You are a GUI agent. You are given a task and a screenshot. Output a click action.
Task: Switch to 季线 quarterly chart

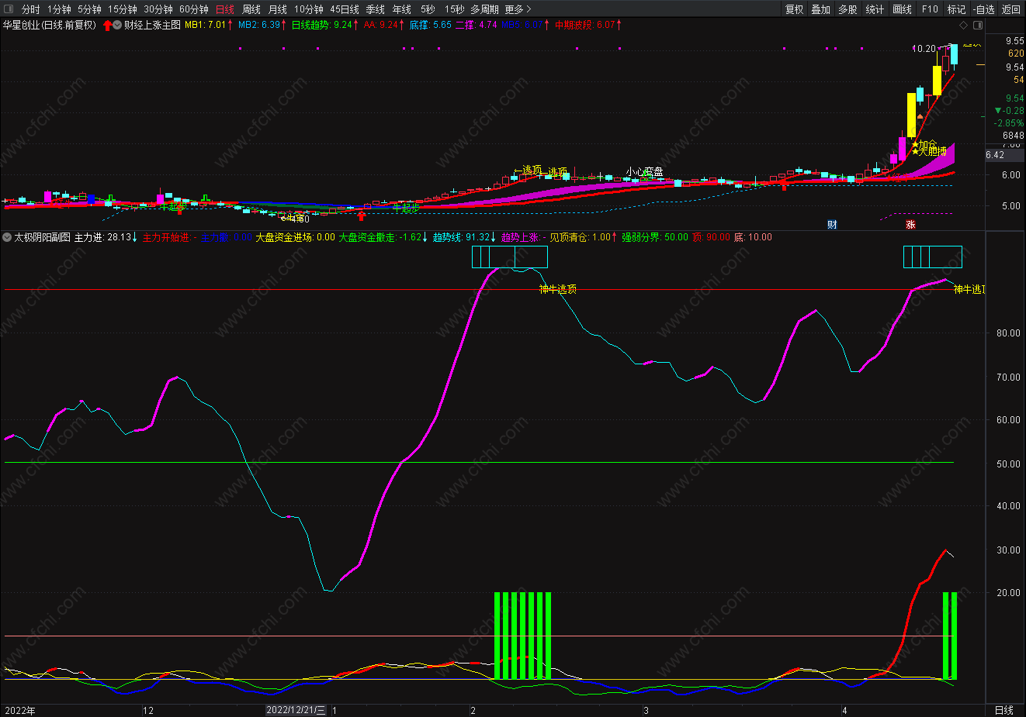(x=375, y=9)
